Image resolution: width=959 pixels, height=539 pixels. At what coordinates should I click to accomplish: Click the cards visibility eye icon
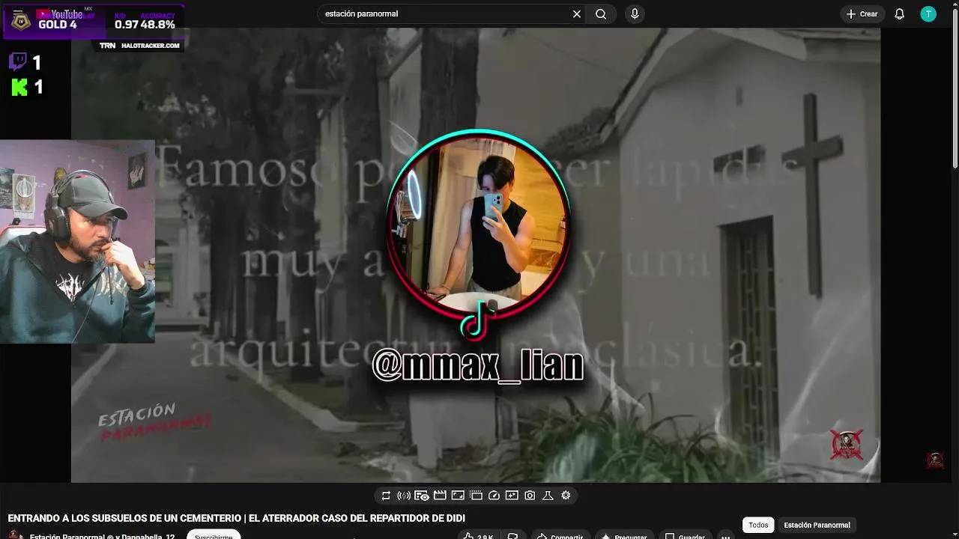(x=422, y=496)
